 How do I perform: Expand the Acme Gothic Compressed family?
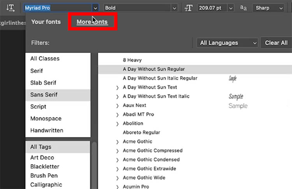(x=117, y=151)
